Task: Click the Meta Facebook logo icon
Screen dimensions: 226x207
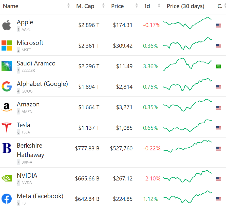Action: (x=7, y=199)
